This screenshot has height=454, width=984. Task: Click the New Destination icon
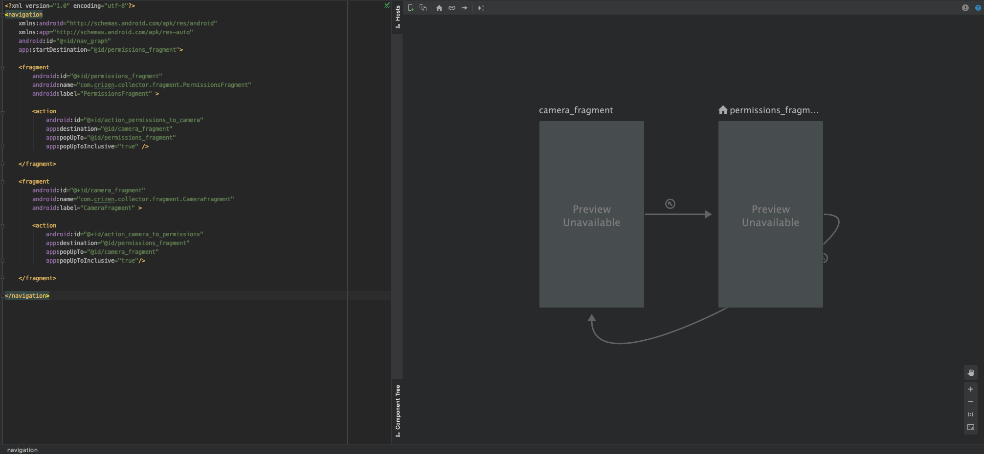(x=411, y=8)
